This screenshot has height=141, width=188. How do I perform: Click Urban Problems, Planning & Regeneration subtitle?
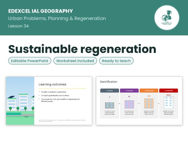(x=57, y=19)
